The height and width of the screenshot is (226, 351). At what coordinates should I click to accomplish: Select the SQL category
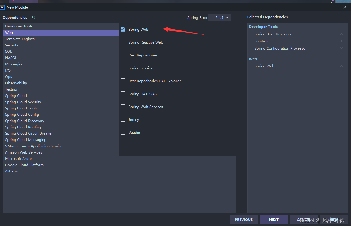(x=61, y=51)
